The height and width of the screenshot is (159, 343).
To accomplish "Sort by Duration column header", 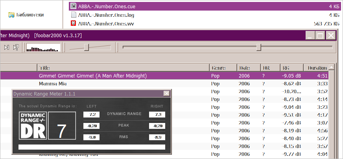I will tap(317, 68).
